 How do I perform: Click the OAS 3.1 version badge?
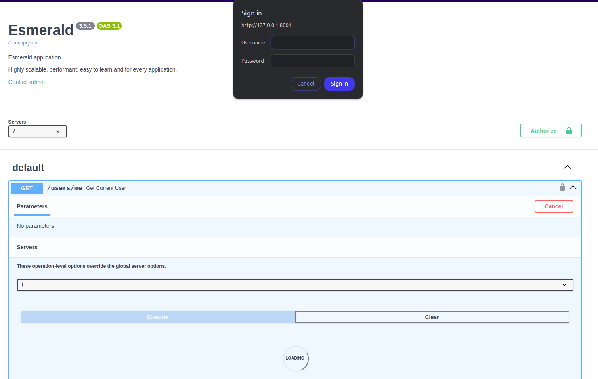point(109,26)
